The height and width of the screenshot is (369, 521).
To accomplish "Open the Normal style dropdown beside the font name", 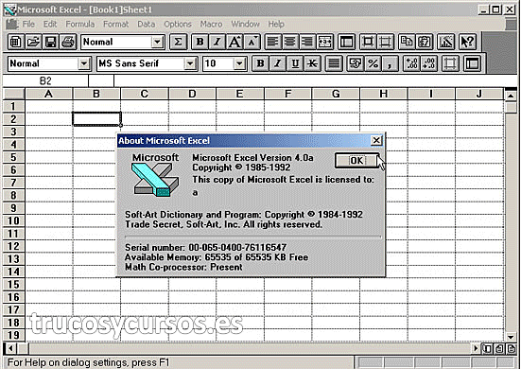I will [x=84, y=63].
